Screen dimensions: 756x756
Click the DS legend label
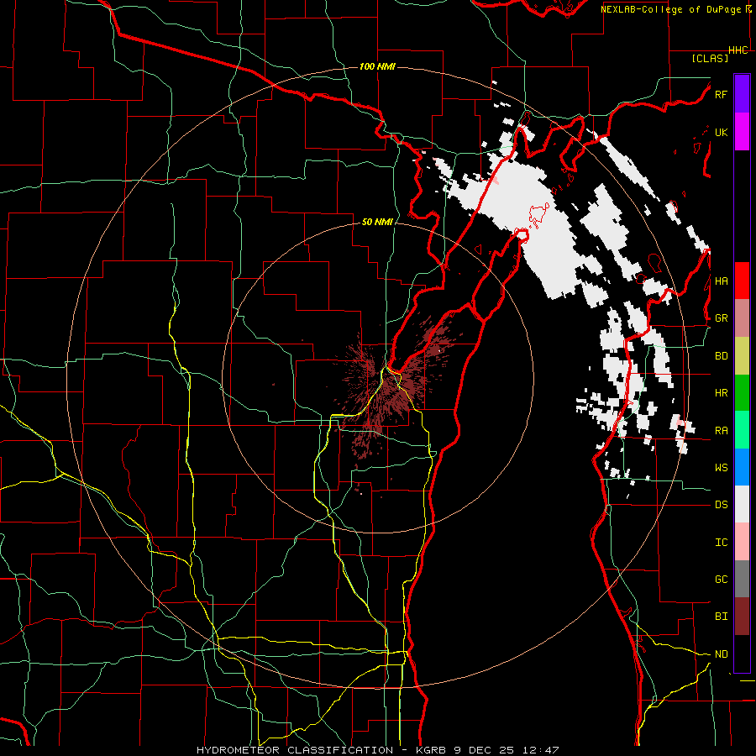(721, 505)
